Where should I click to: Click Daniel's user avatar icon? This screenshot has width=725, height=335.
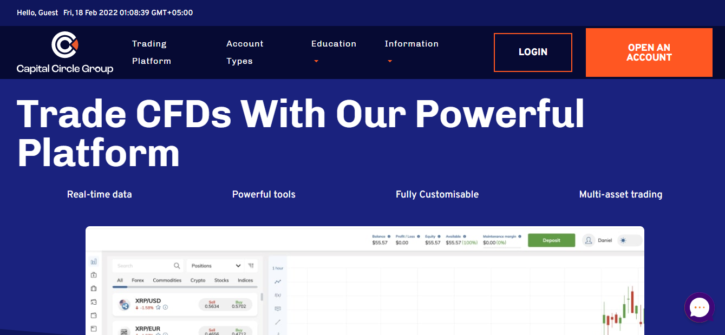point(589,240)
